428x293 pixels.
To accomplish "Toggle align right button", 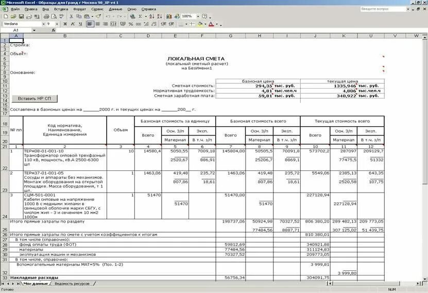I will (x=106, y=24).
